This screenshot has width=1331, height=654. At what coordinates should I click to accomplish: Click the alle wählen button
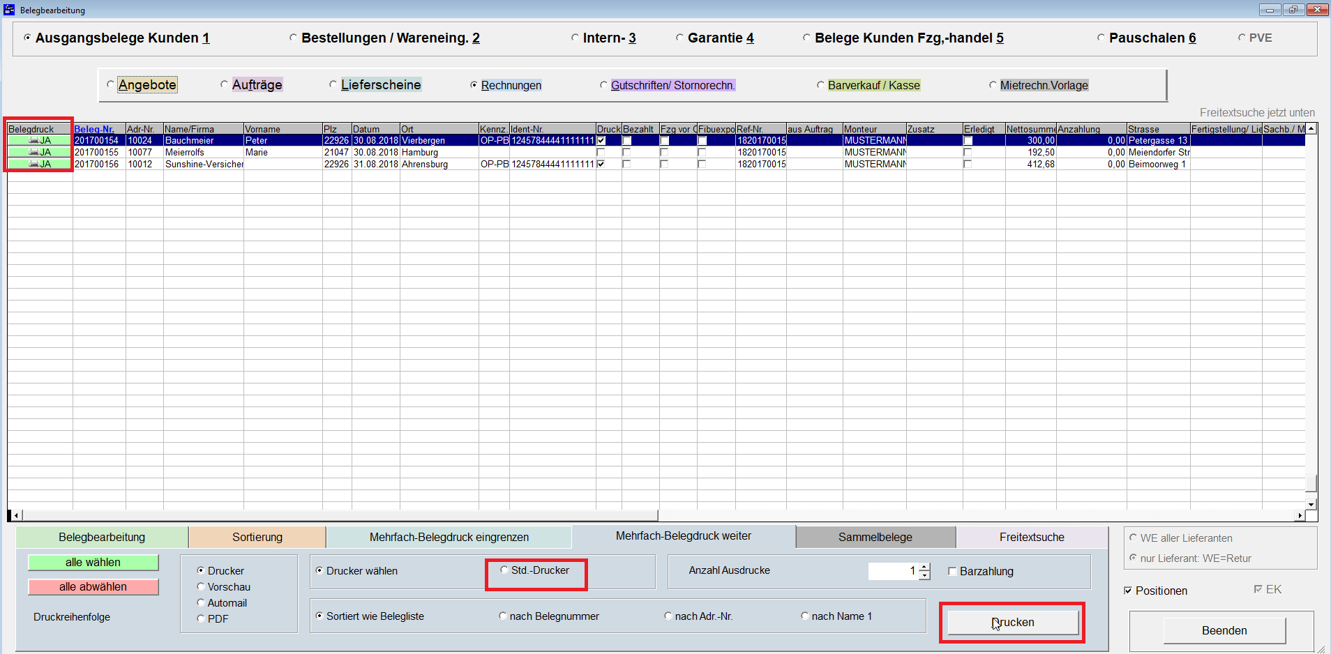point(93,563)
